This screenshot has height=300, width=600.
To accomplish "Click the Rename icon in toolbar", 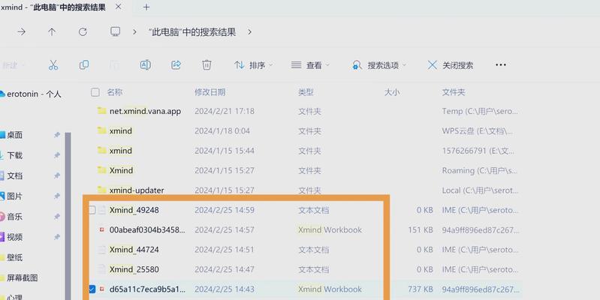I will point(146,65).
